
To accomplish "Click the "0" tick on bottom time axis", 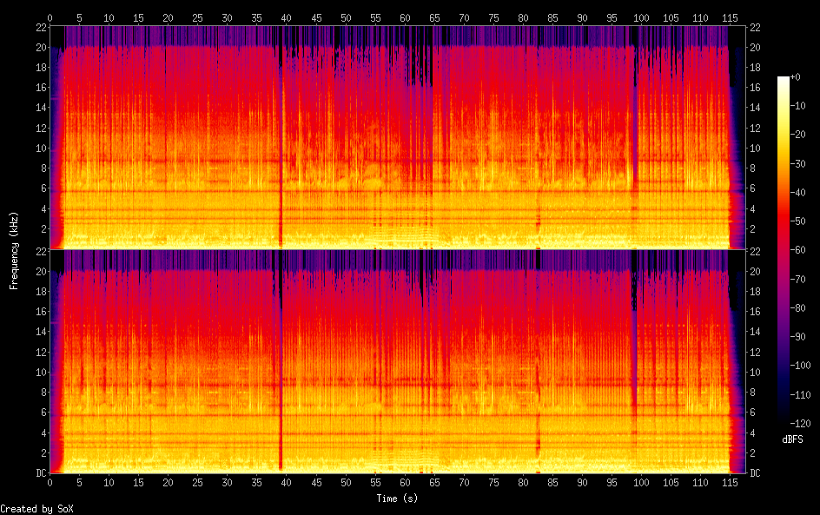I will [50, 482].
